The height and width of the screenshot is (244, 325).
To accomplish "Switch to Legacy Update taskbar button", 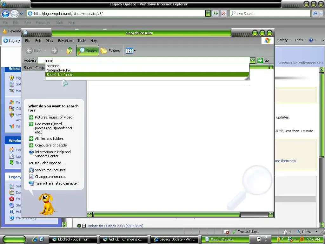I will pos(174,240).
